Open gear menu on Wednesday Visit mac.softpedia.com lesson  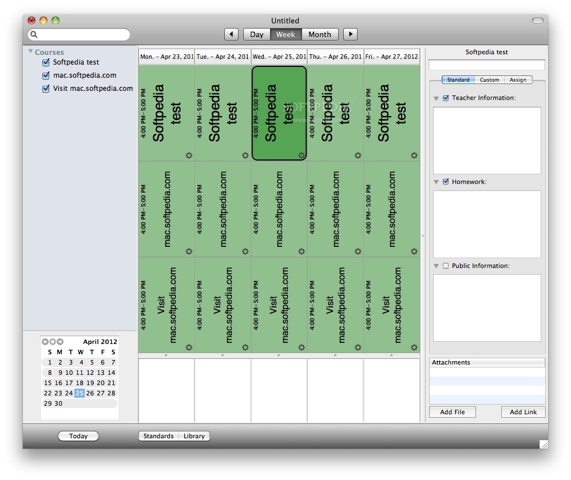click(x=302, y=347)
